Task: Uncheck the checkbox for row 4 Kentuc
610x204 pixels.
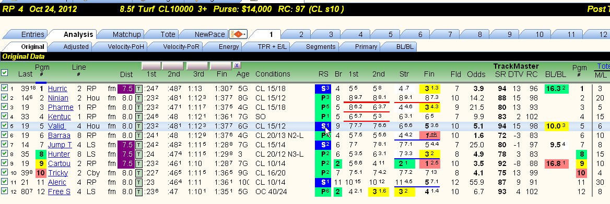Action: click(4, 116)
